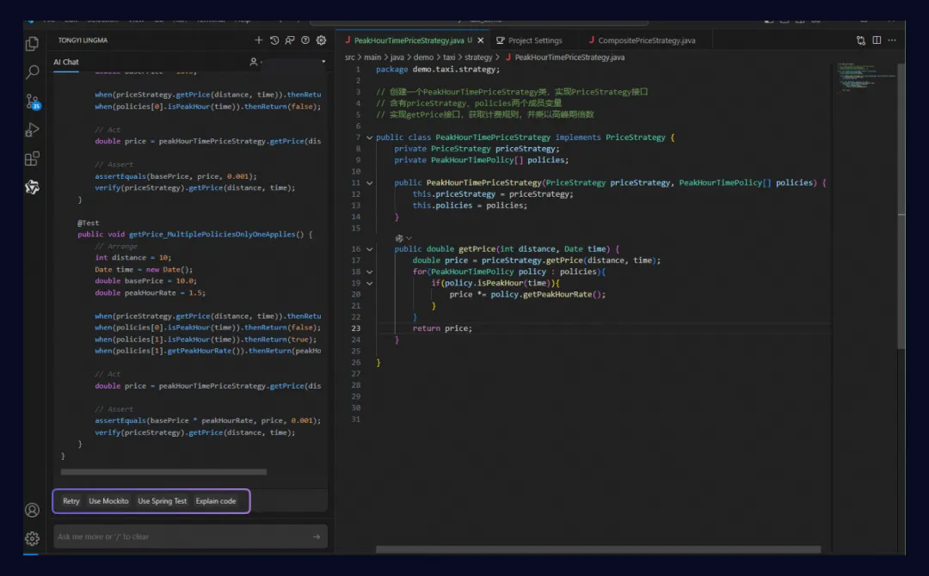
Task: Click the src breadcrumb segment
Action: [349, 58]
